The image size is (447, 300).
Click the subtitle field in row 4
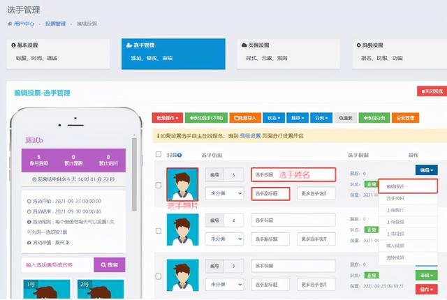pos(270,239)
